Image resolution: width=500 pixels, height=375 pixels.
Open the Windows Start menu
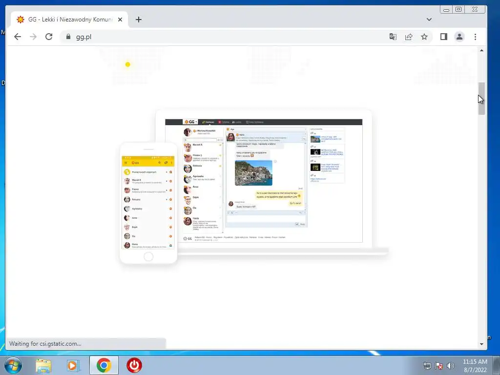[13, 365]
